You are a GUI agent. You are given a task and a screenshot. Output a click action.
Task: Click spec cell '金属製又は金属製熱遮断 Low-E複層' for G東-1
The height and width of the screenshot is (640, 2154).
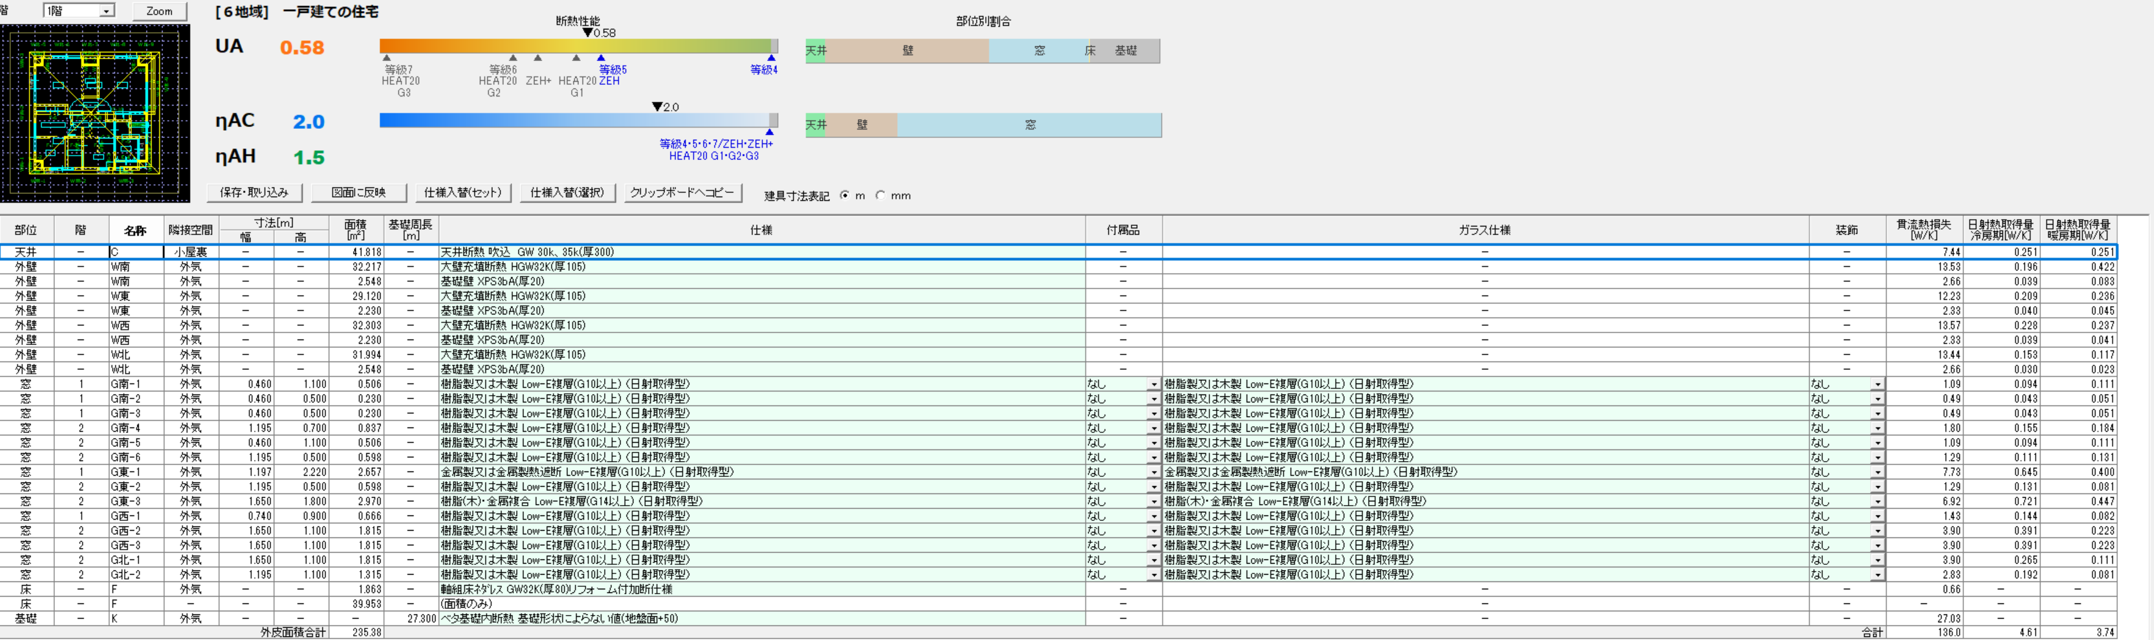point(761,472)
